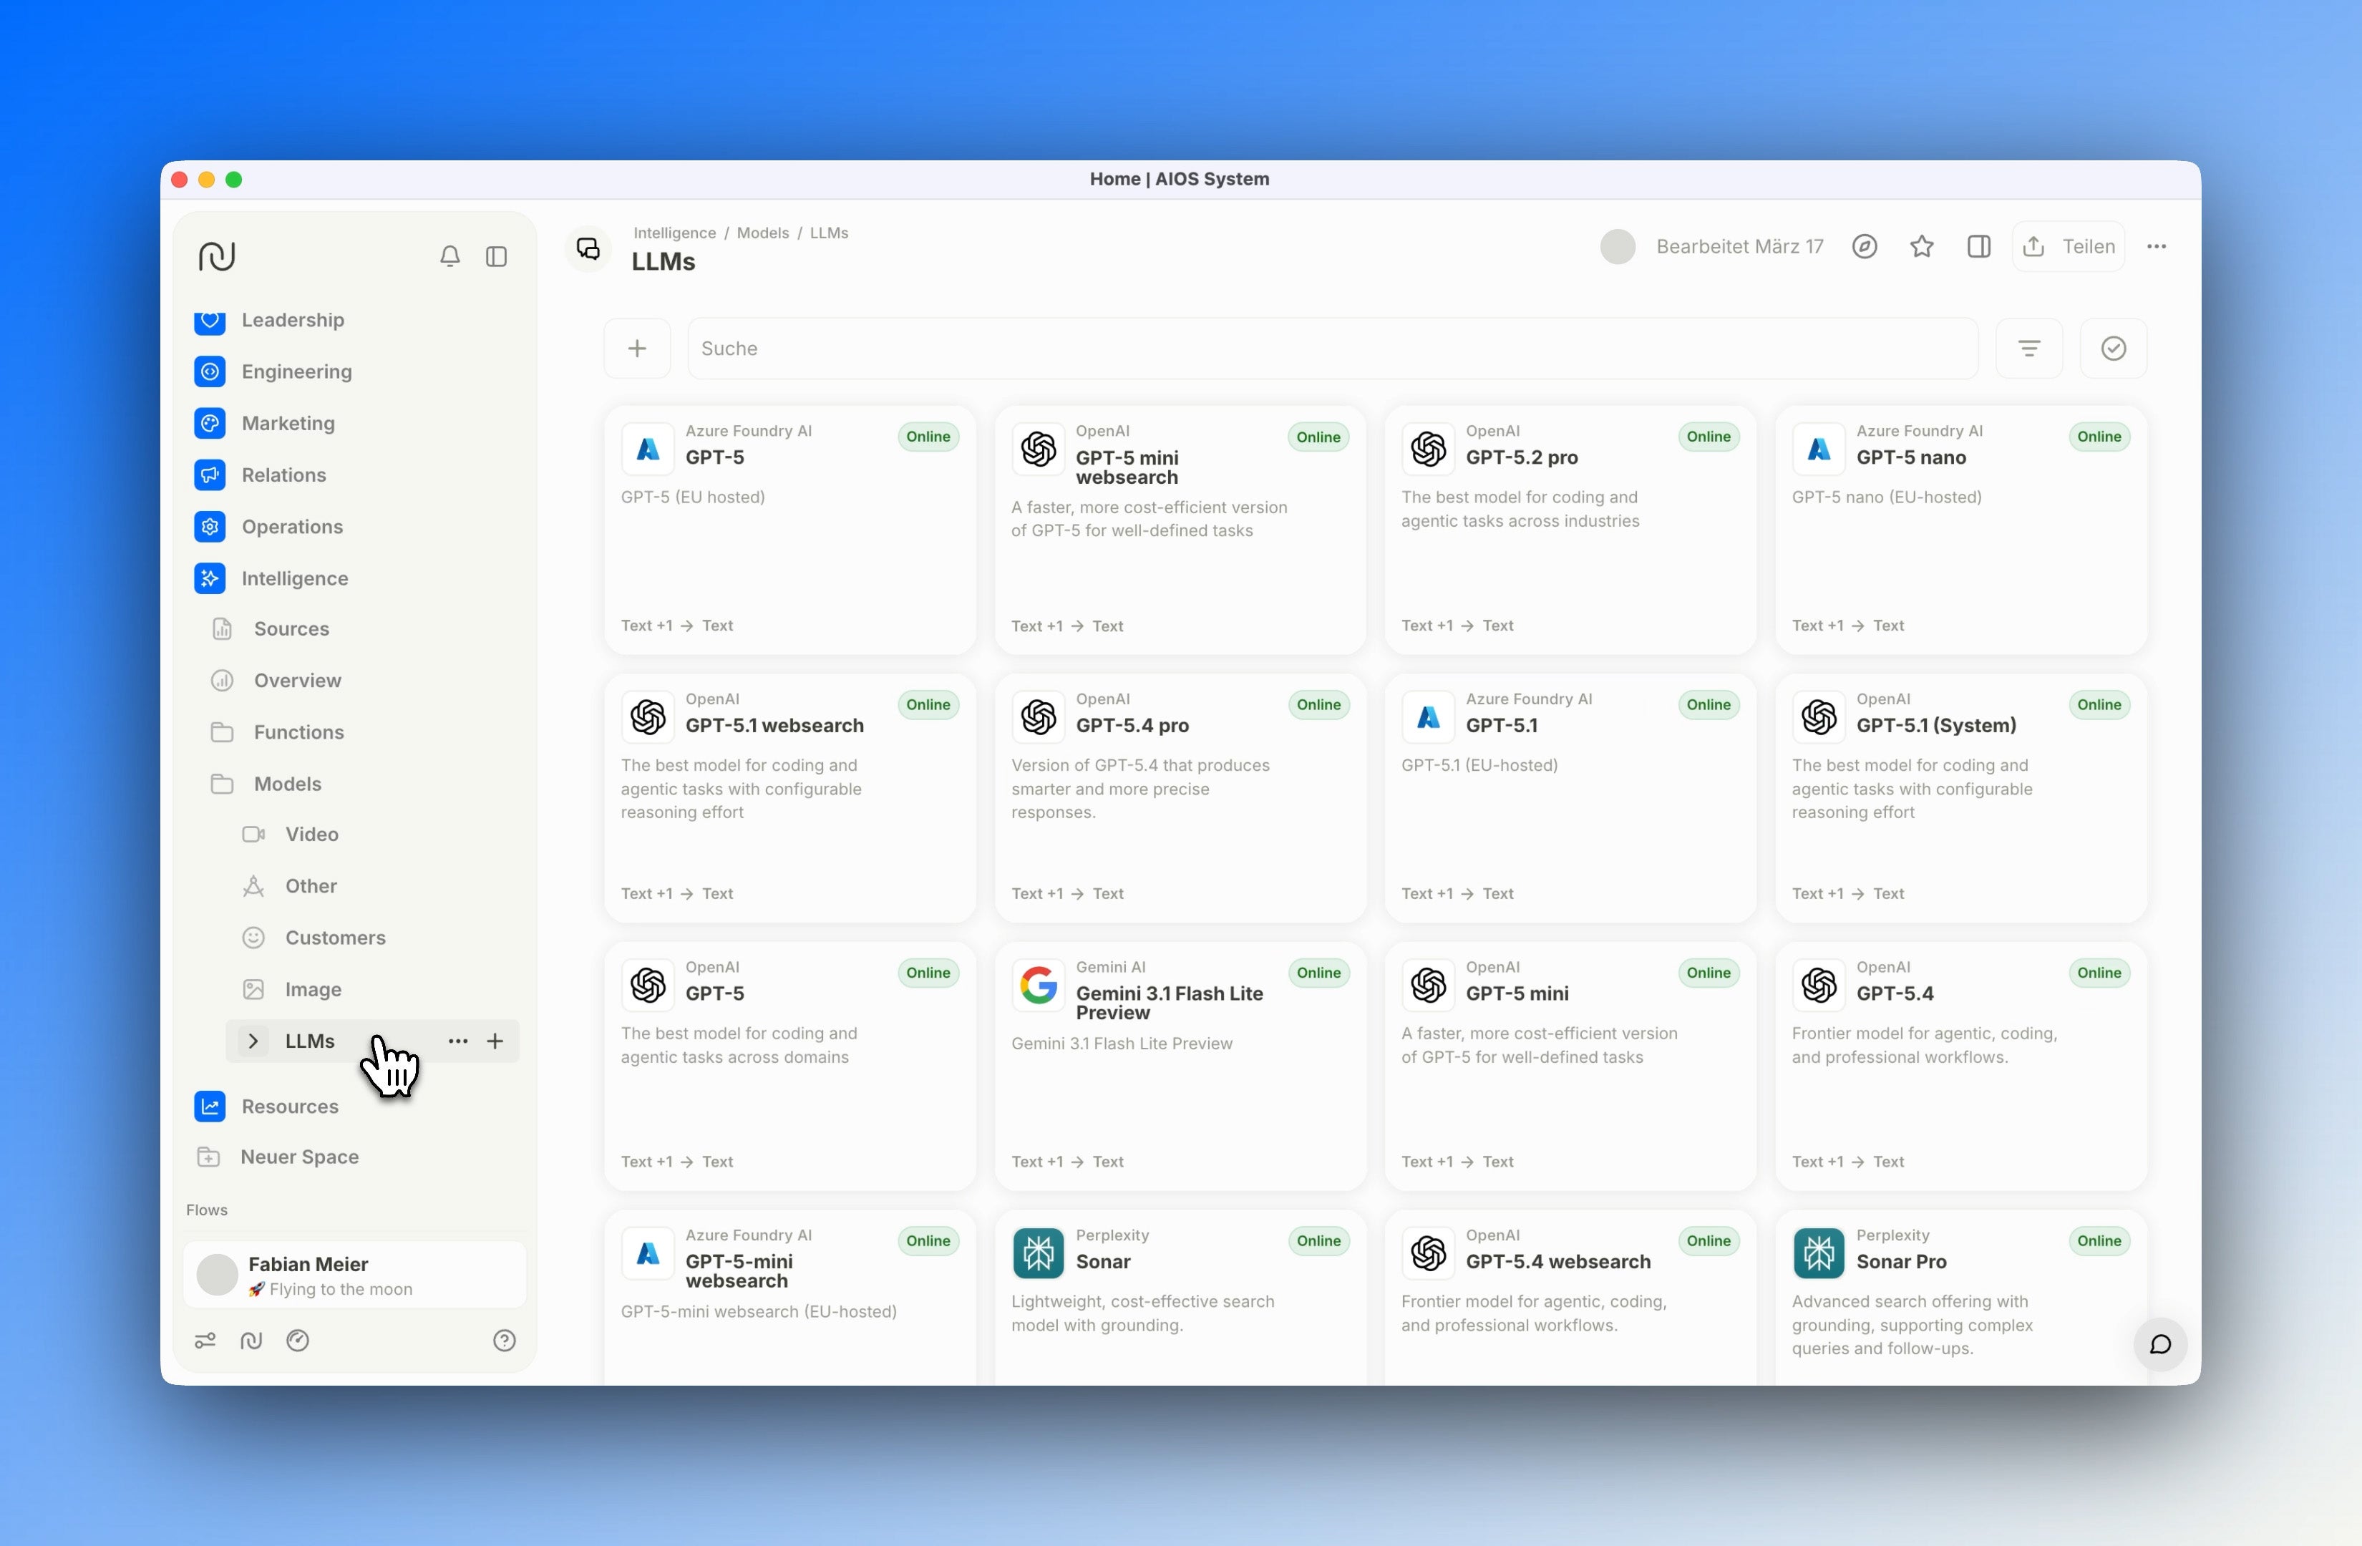Image resolution: width=2362 pixels, height=1546 pixels.
Task: Go to Intelligence in breadcrumb
Action: click(675, 232)
